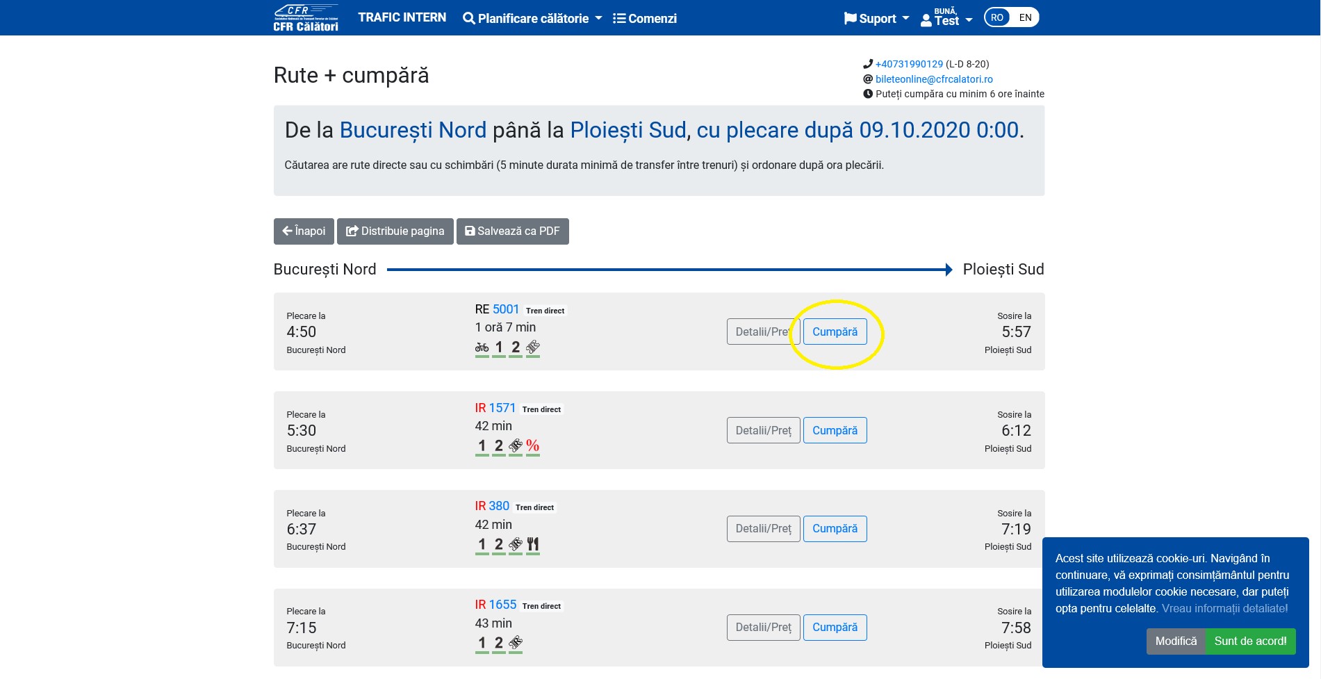Viewport: 1321px width, 679px height.
Task: Expand the Suport dropdown menu
Action: [876, 18]
